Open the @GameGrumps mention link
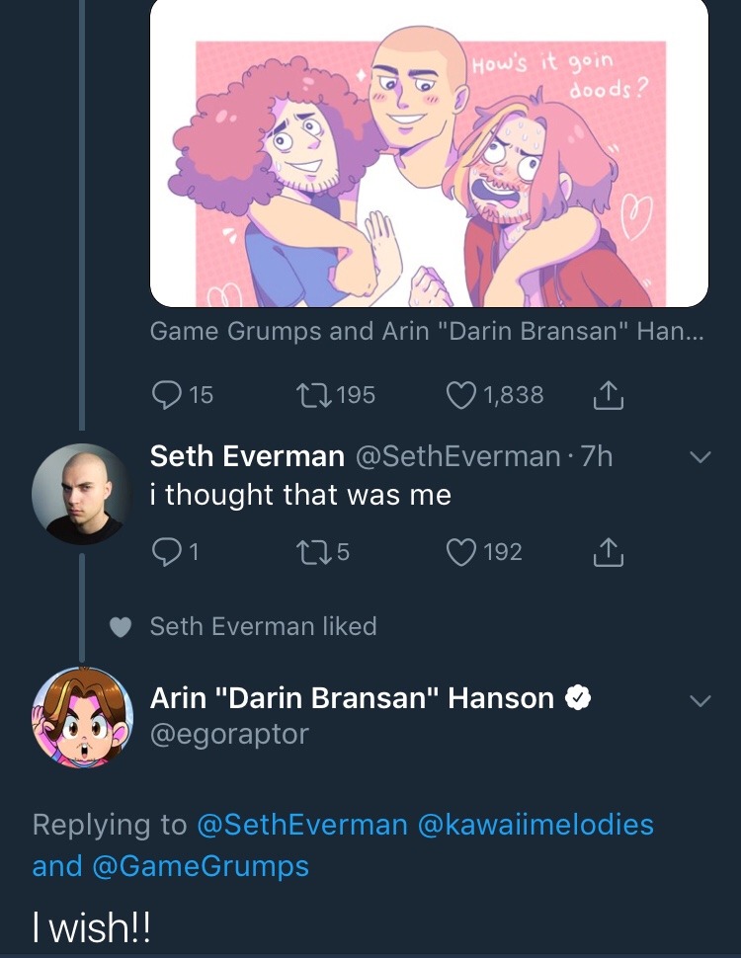 coord(201,867)
